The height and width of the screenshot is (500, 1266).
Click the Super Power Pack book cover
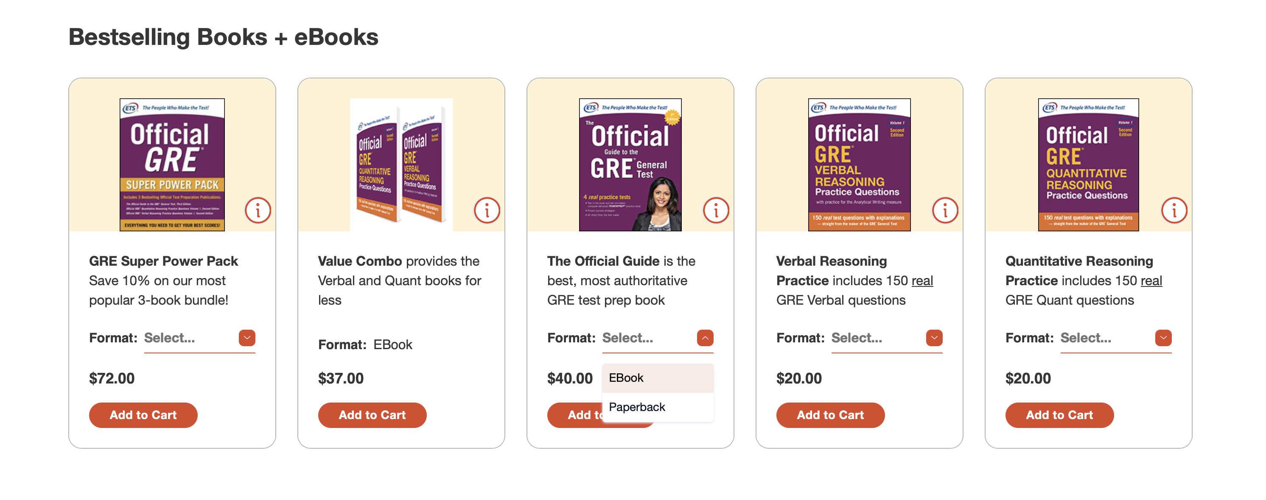pyautogui.click(x=172, y=164)
